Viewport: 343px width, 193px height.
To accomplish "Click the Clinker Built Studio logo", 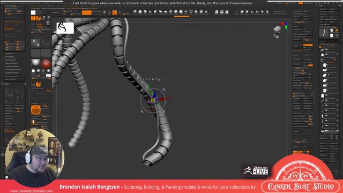I will tap(301, 187).
